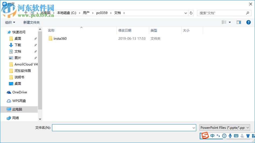Click the microphone voice input icon
Image resolution: width=255 pixels, height=143 pixels.
click(x=230, y=136)
